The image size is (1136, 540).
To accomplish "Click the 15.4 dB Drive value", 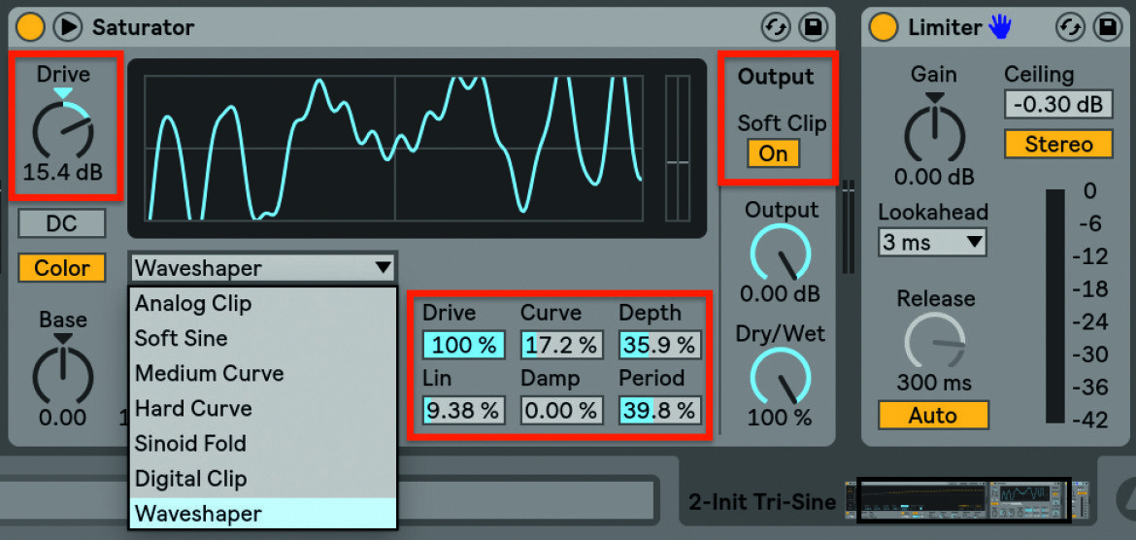I will pyautogui.click(x=62, y=173).
